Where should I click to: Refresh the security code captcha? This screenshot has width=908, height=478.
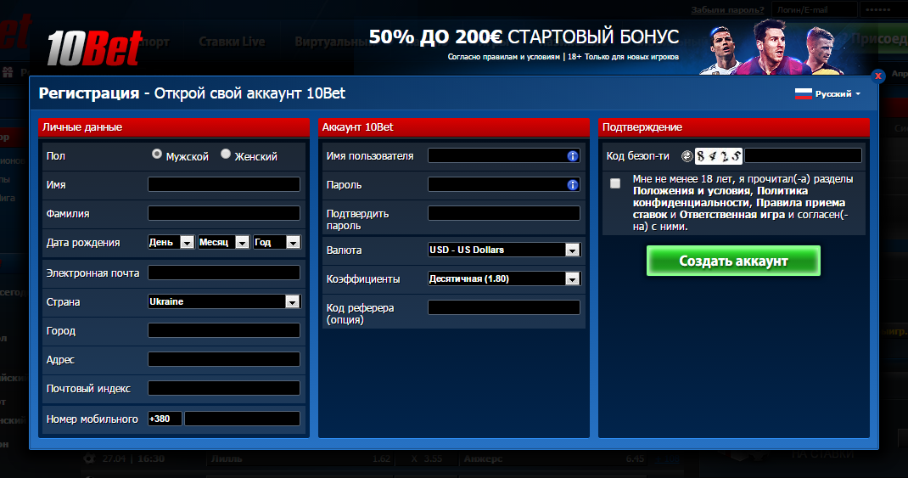tap(687, 156)
